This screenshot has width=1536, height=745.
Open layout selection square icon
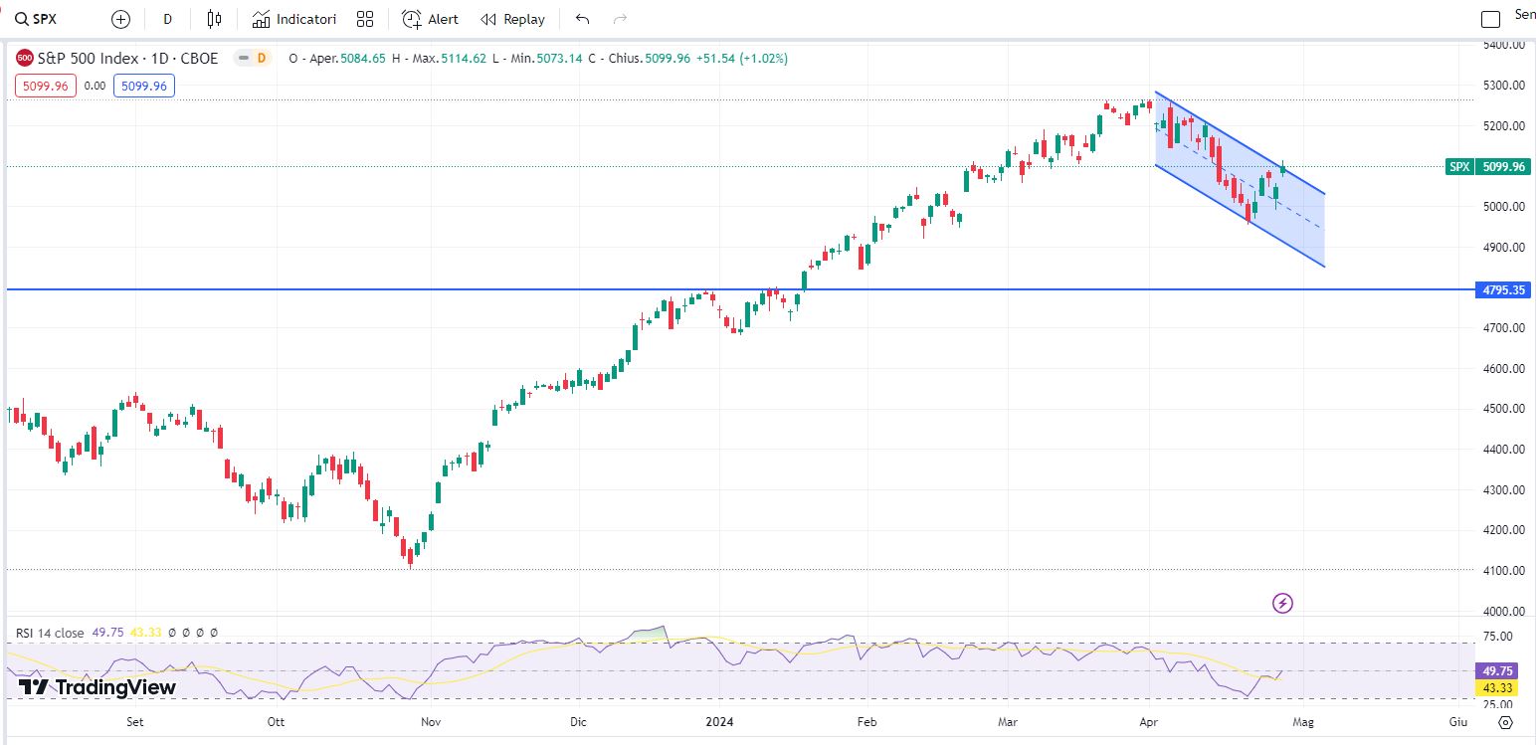tap(1490, 19)
